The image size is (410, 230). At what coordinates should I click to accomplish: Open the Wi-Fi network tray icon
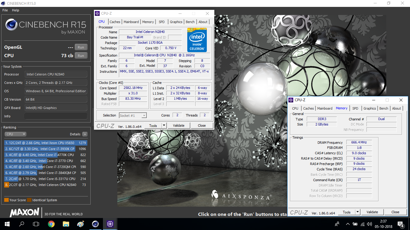363,224
